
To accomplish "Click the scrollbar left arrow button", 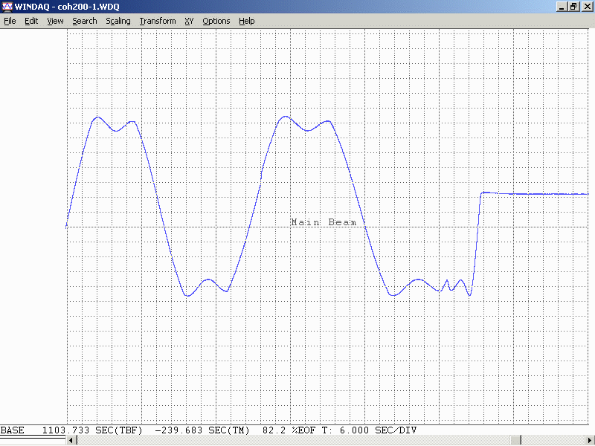I will coord(71,441).
